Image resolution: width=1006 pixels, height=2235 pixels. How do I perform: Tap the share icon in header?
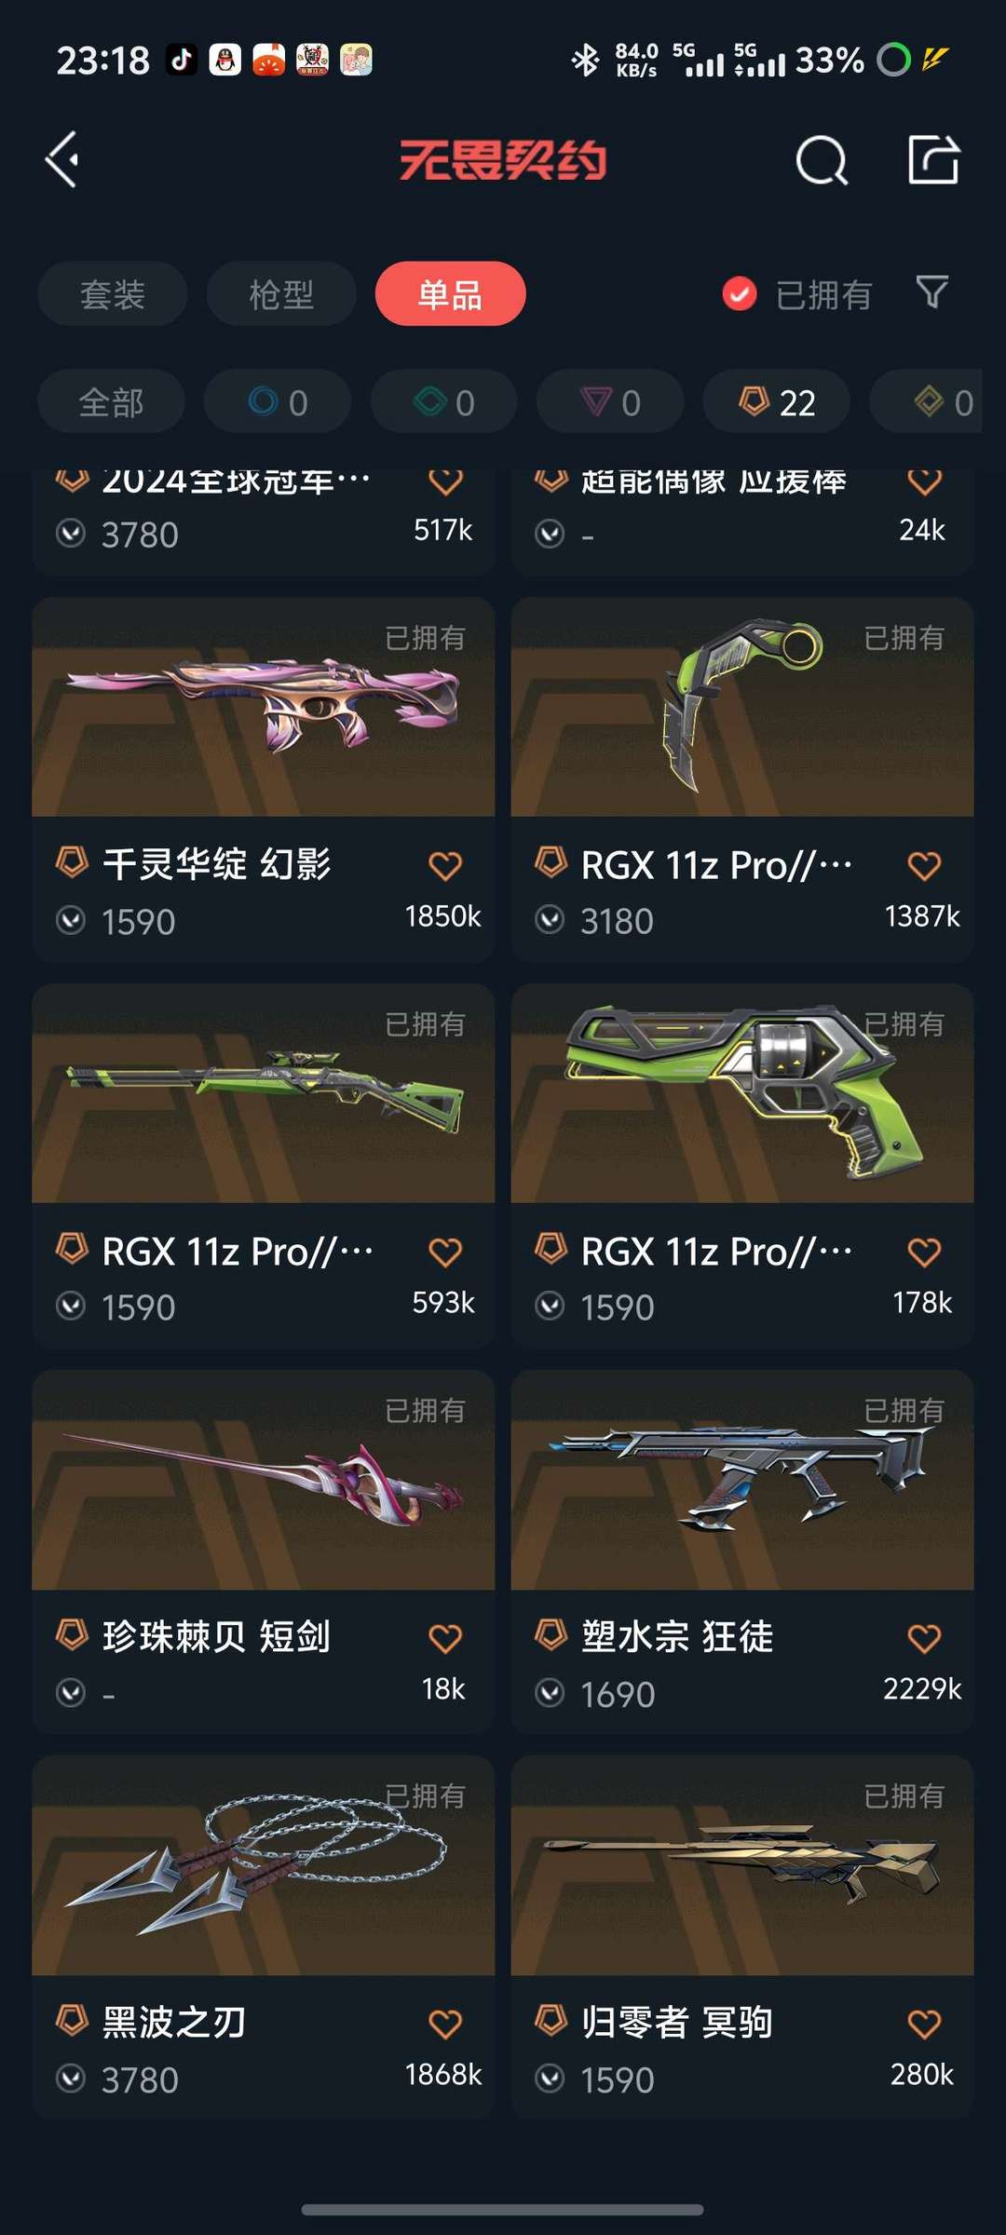933,159
